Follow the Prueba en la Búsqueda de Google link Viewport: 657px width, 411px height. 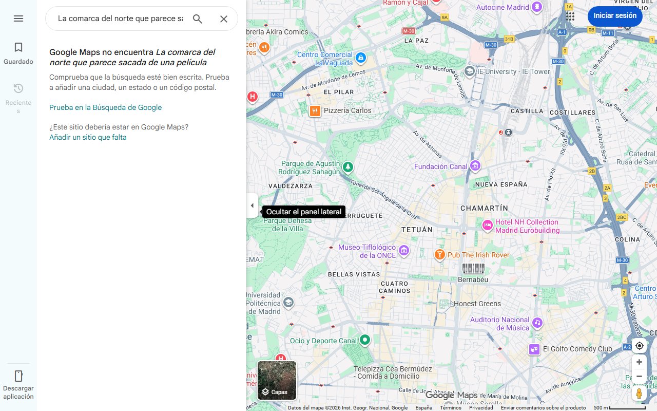105,107
